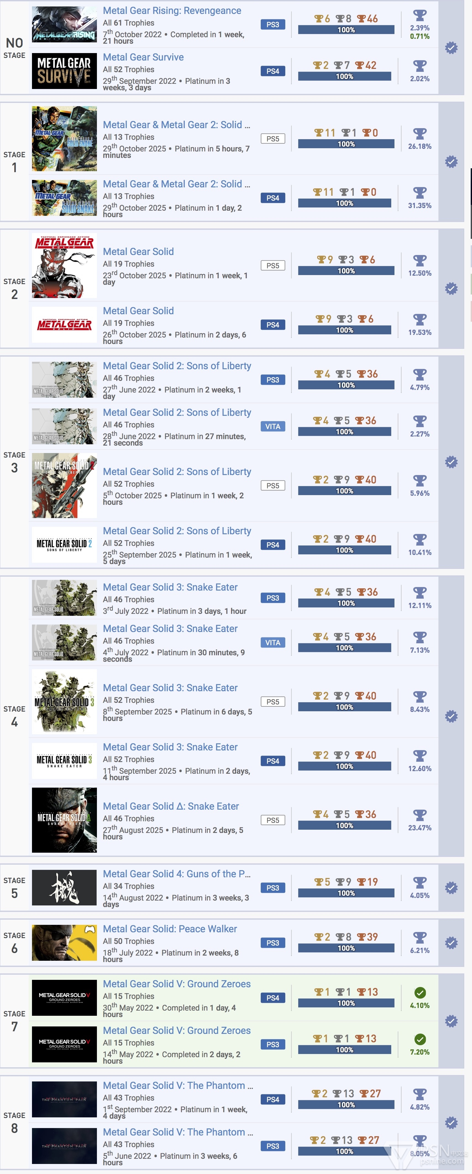Click the VITA tag on Snake Eater

273,642
